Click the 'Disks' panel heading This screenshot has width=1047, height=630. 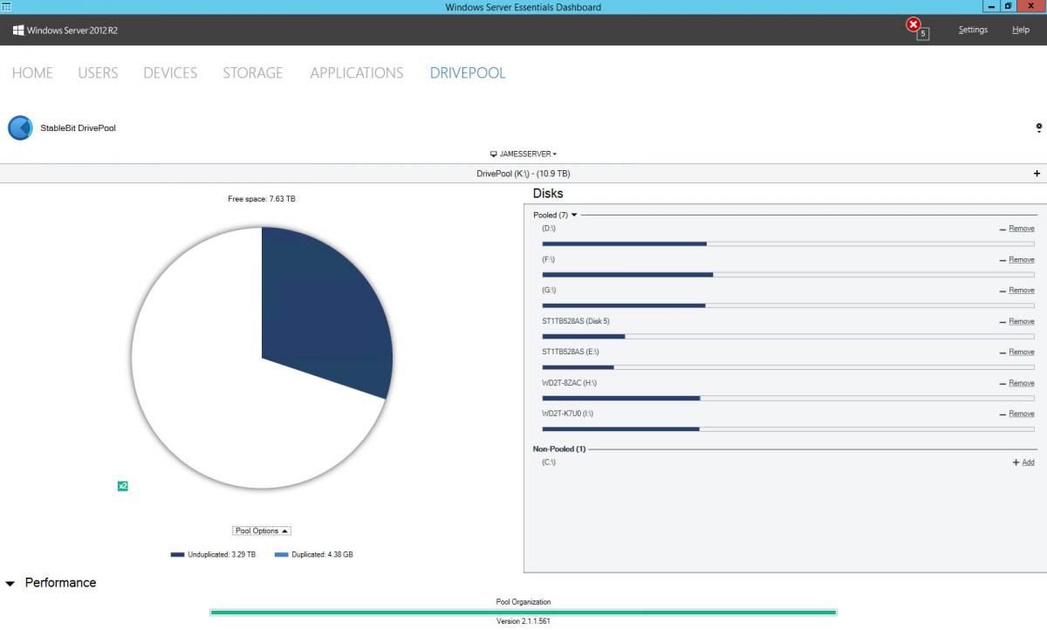click(548, 194)
